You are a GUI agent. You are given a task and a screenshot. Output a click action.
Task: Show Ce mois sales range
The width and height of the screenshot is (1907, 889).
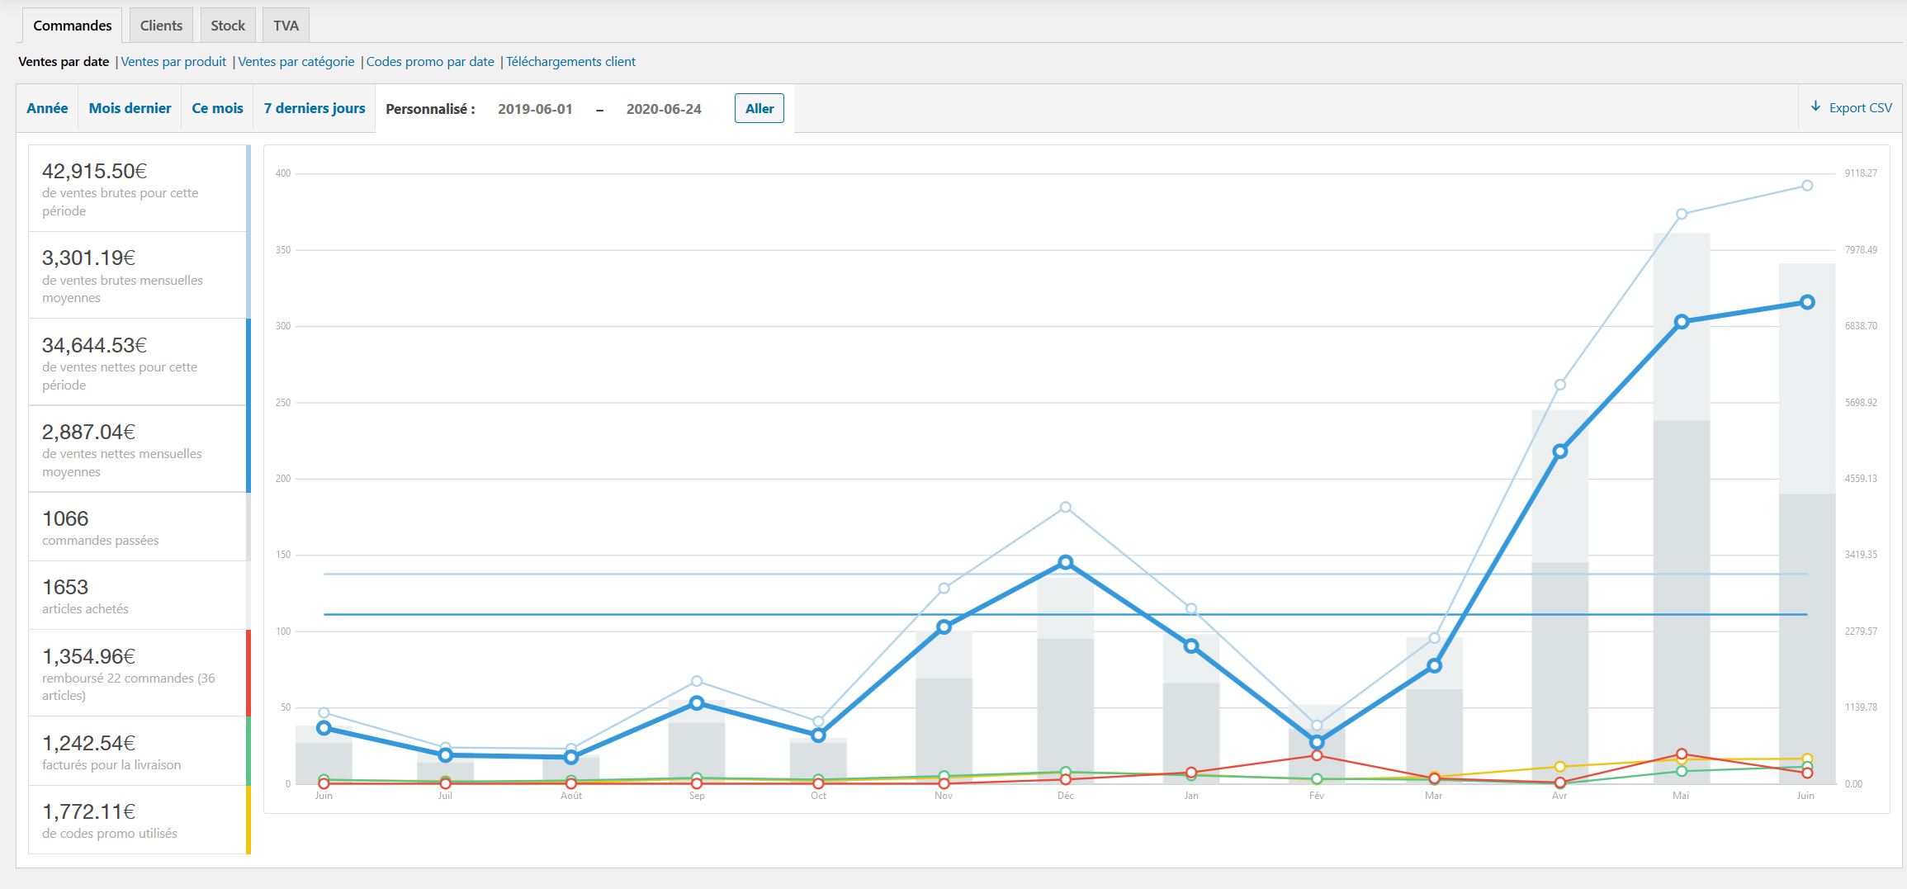pos(217,108)
